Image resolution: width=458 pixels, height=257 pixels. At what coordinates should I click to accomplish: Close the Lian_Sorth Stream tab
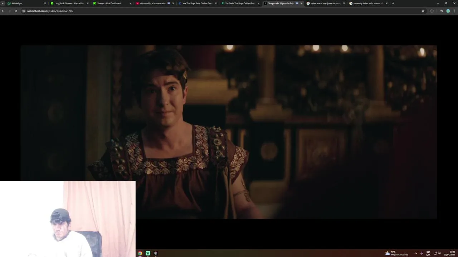pos(87,3)
